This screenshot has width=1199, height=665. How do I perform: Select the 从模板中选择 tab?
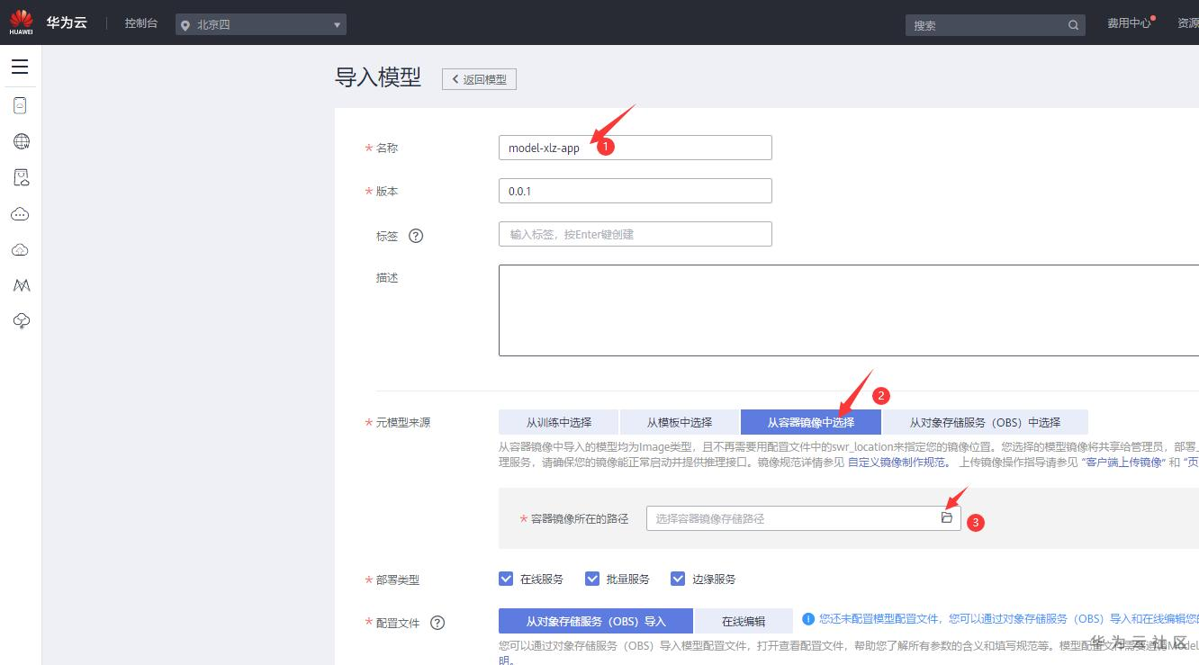coord(680,422)
